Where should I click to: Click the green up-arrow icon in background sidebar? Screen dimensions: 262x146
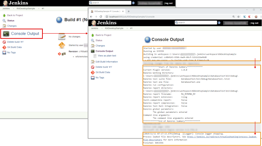[x=4, y=15]
